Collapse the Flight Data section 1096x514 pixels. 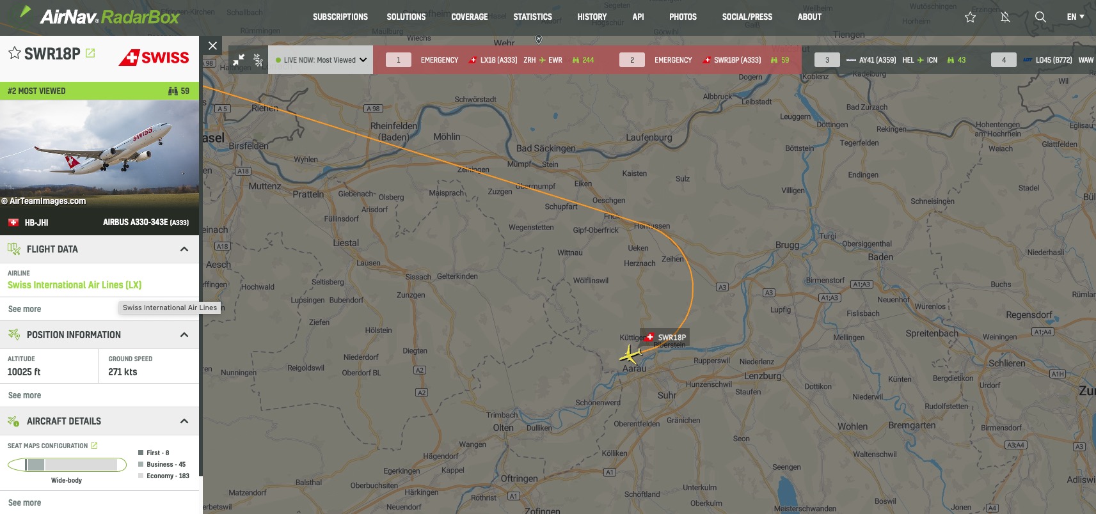(184, 249)
